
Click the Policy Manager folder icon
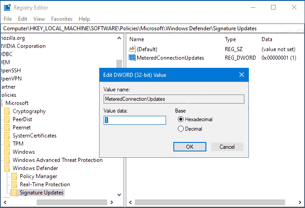click(x=14, y=176)
